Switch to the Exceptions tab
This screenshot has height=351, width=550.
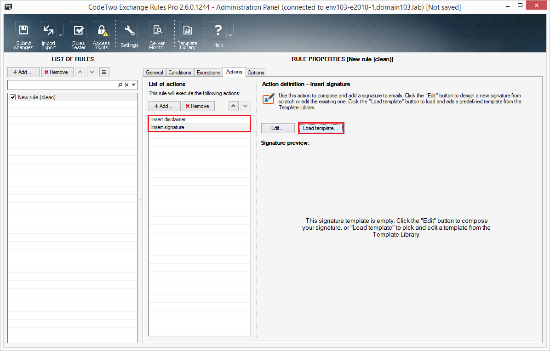coord(208,73)
